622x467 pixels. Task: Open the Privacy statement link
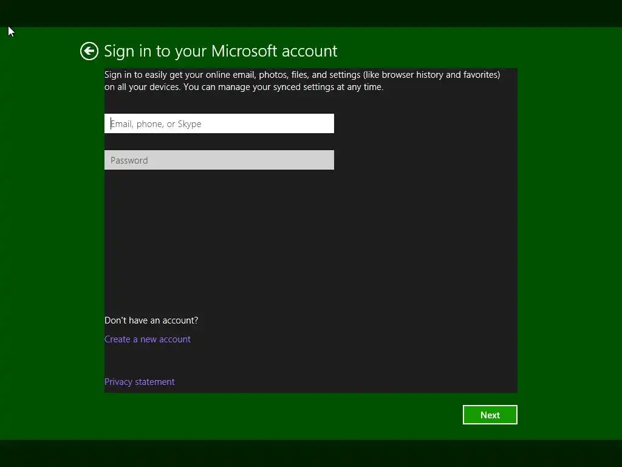point(139,382)
